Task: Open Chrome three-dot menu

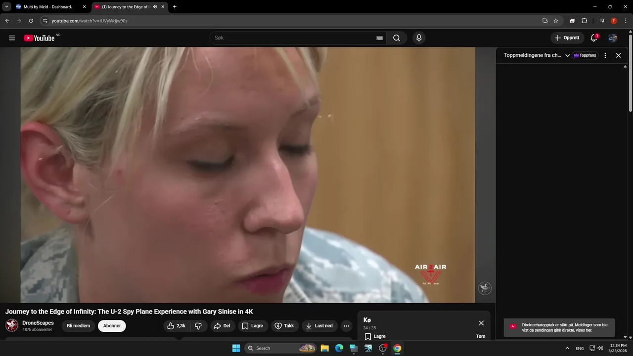Action: point(626,21)
